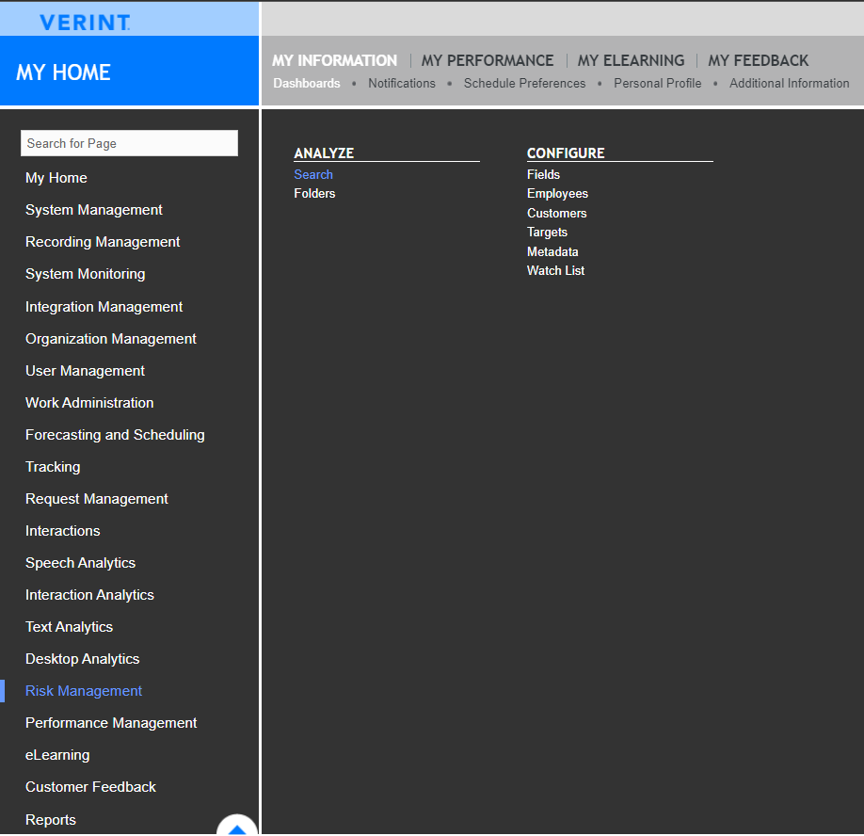This screenshot has height=836, width=864.
Task: Open the Notifications sub-tab
Action: click(402, 83)
